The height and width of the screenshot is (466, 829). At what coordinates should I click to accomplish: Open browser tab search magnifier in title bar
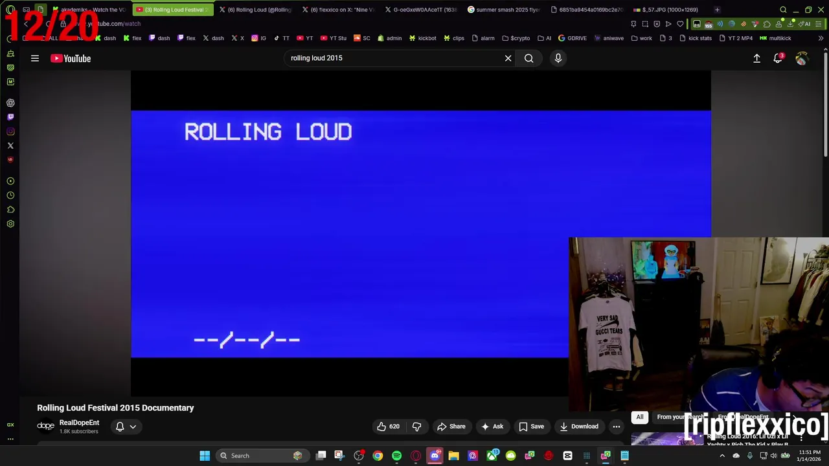coord(783,10)
